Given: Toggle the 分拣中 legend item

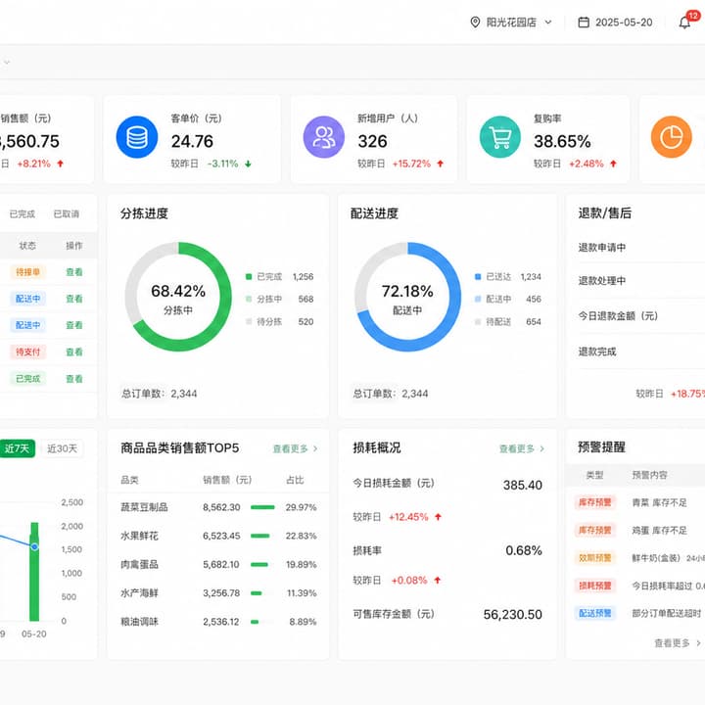Looking at the screenshot, I should click(x=279, y=299).
